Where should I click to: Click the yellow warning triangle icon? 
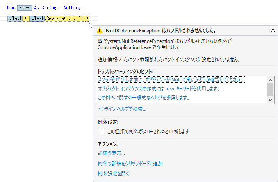[x=100, y=30]
